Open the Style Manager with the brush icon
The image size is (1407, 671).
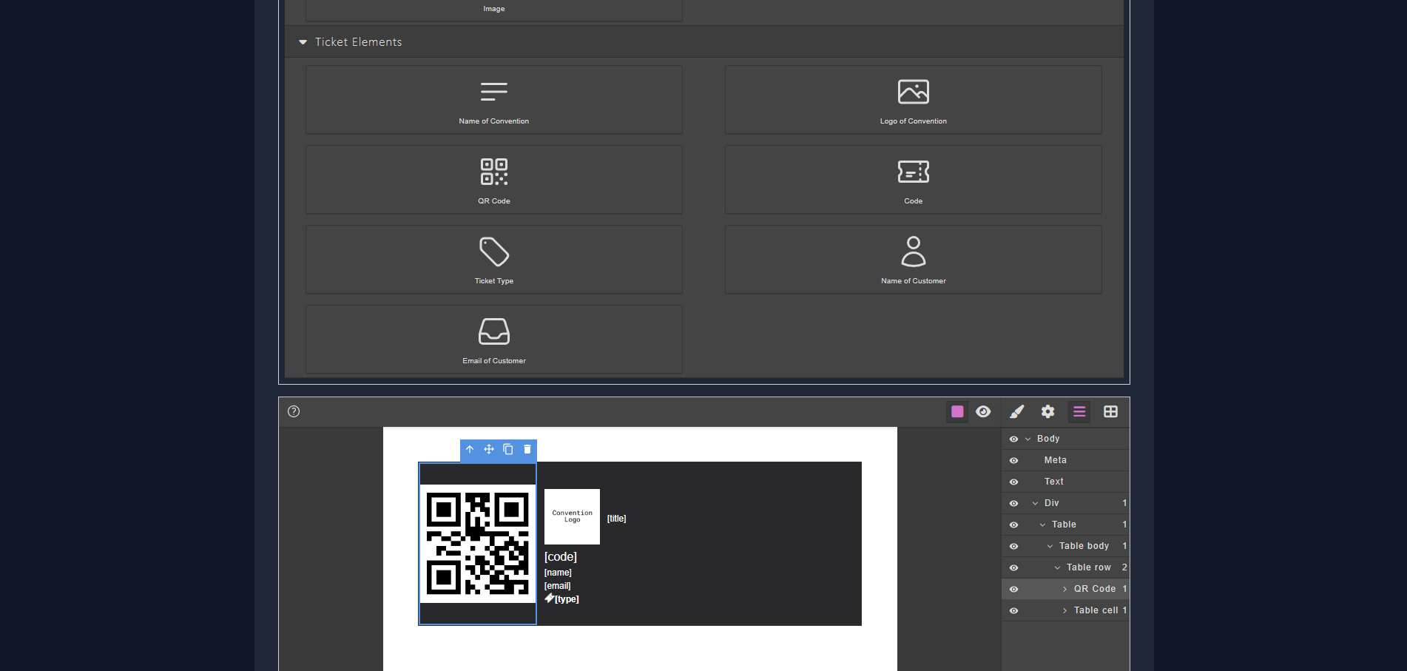(x=1016, y=411)
